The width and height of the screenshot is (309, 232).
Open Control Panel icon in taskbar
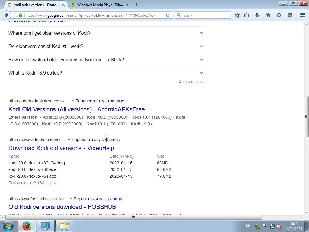click(45, 226)
